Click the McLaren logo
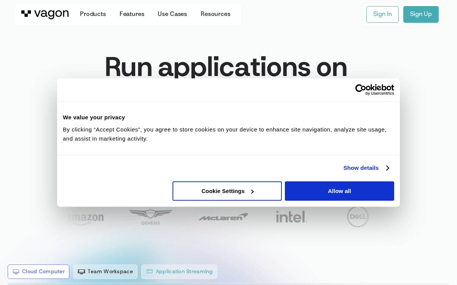This screenshot has height=285, width=457. point(223,217)
